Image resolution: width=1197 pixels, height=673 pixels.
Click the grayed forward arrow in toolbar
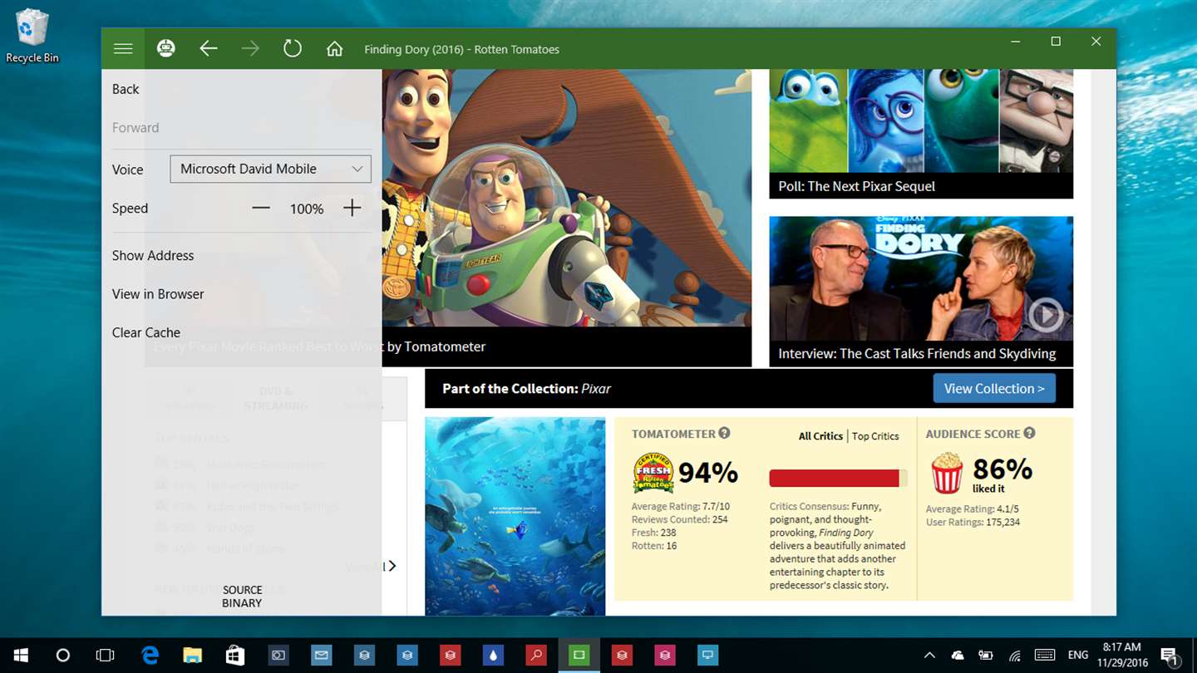click(250, 49)
